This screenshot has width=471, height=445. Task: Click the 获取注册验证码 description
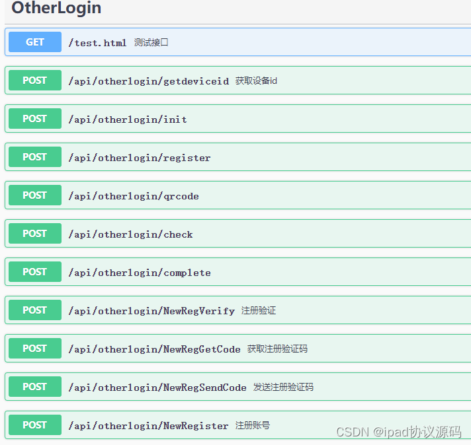tap(277, 349)
